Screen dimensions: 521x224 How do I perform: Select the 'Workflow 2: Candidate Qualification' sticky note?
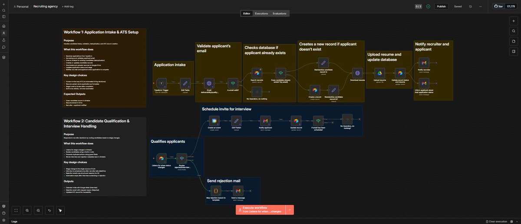[104, 157]
